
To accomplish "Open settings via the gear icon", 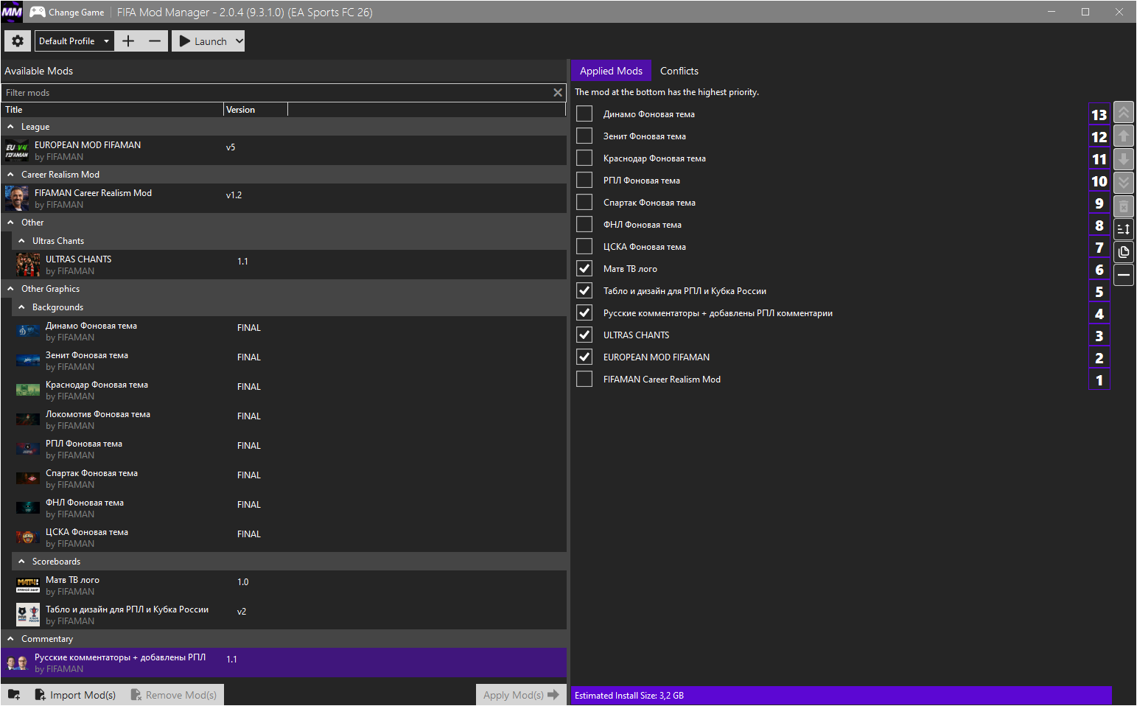I will click(18, 41).
